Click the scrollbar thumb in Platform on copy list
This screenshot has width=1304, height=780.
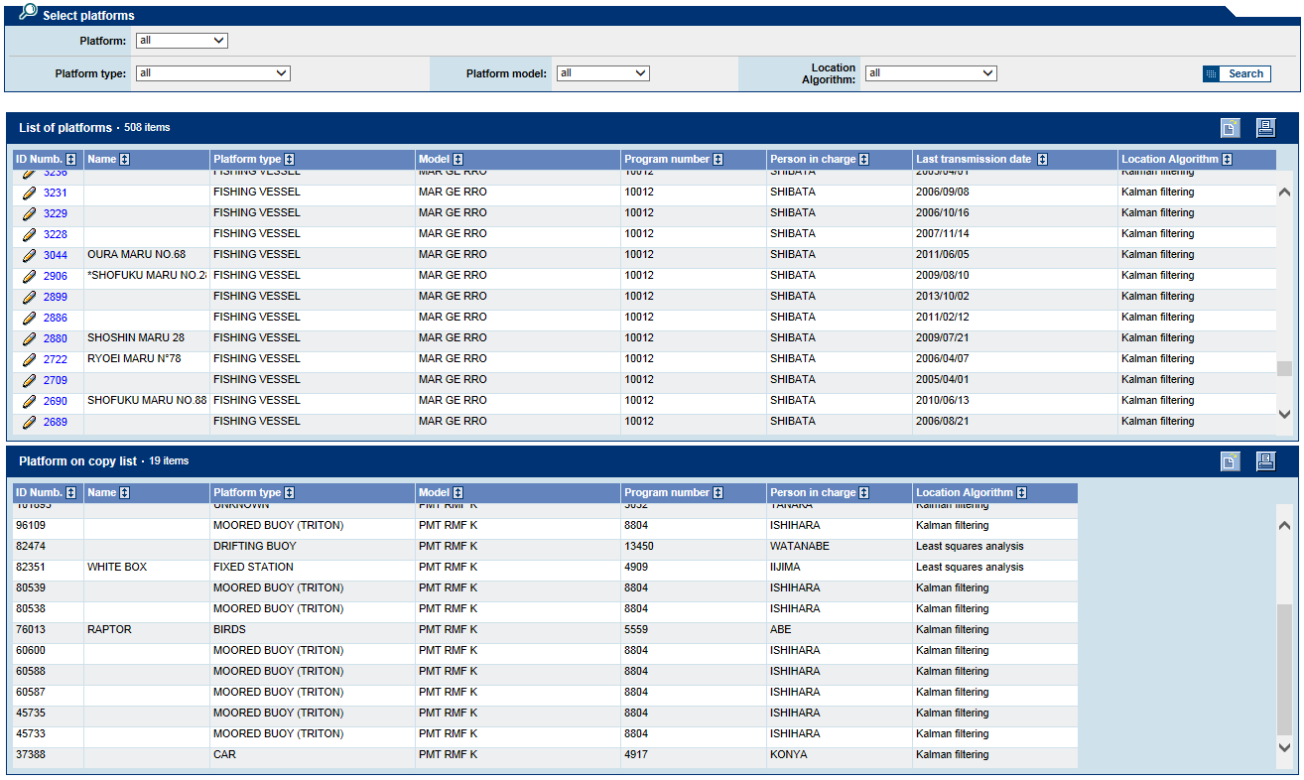pos(1284,670)
